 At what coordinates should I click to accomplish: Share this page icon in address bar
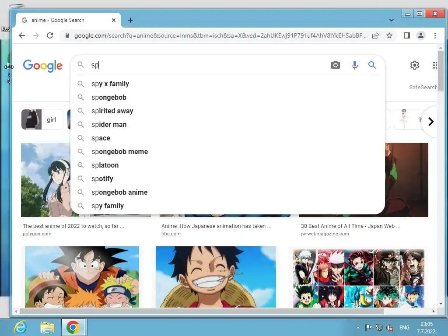pyautogui.click(x=375, y=35)
